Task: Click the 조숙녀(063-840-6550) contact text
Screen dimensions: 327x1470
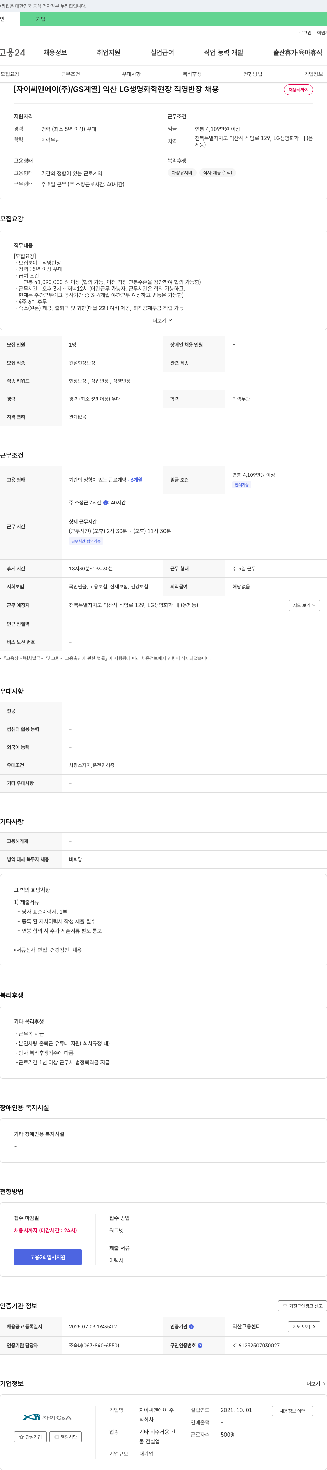Action: click(x=94, y=1346)
